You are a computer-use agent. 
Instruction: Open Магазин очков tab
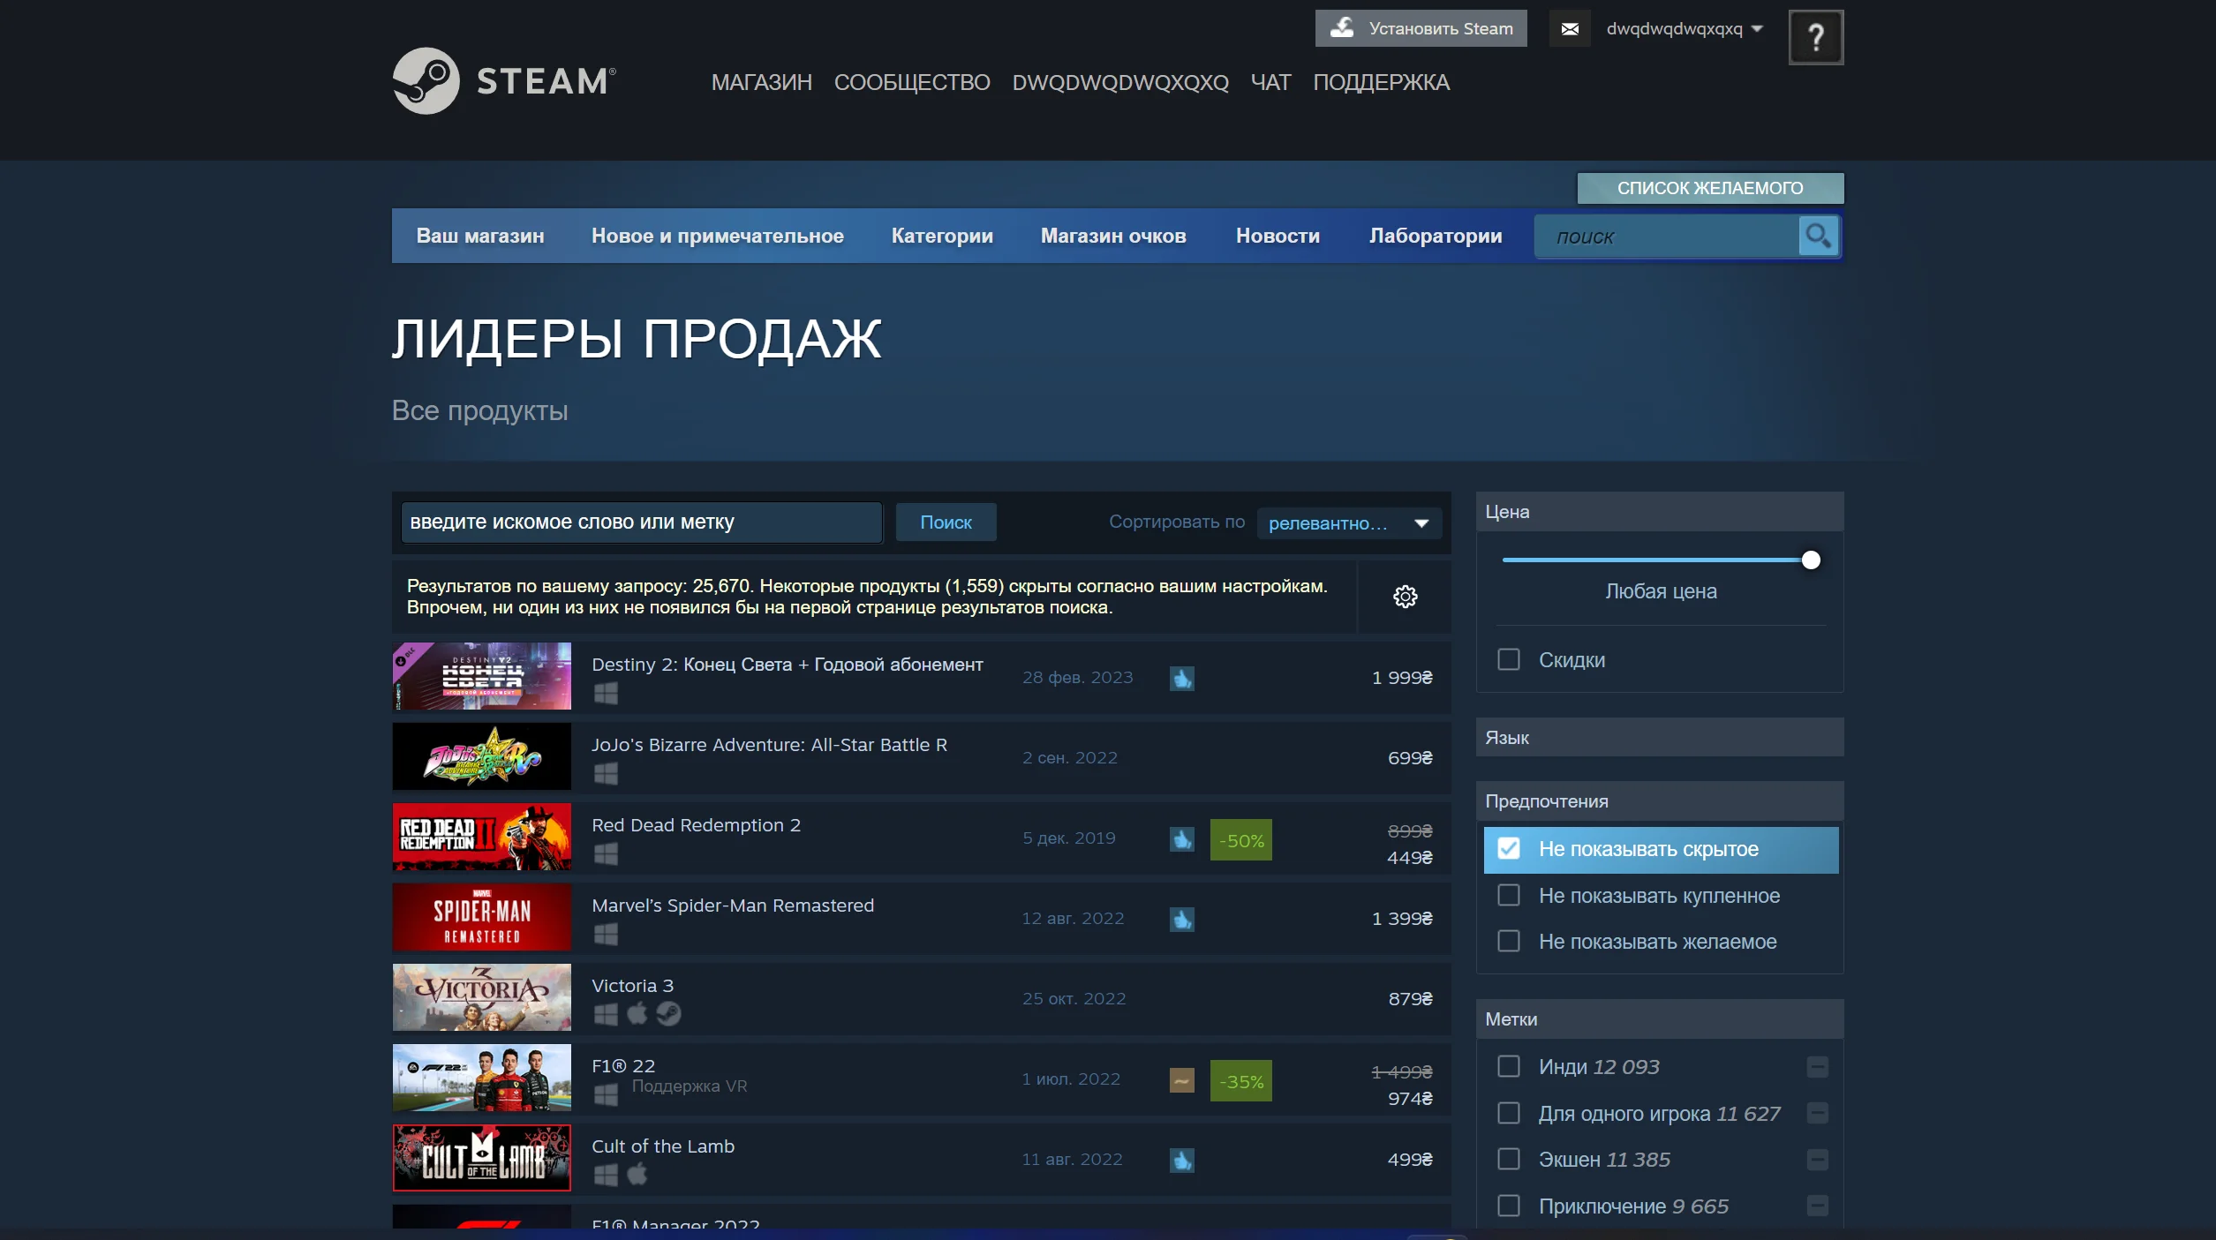pyautogui.click(x=1113, y=236)
